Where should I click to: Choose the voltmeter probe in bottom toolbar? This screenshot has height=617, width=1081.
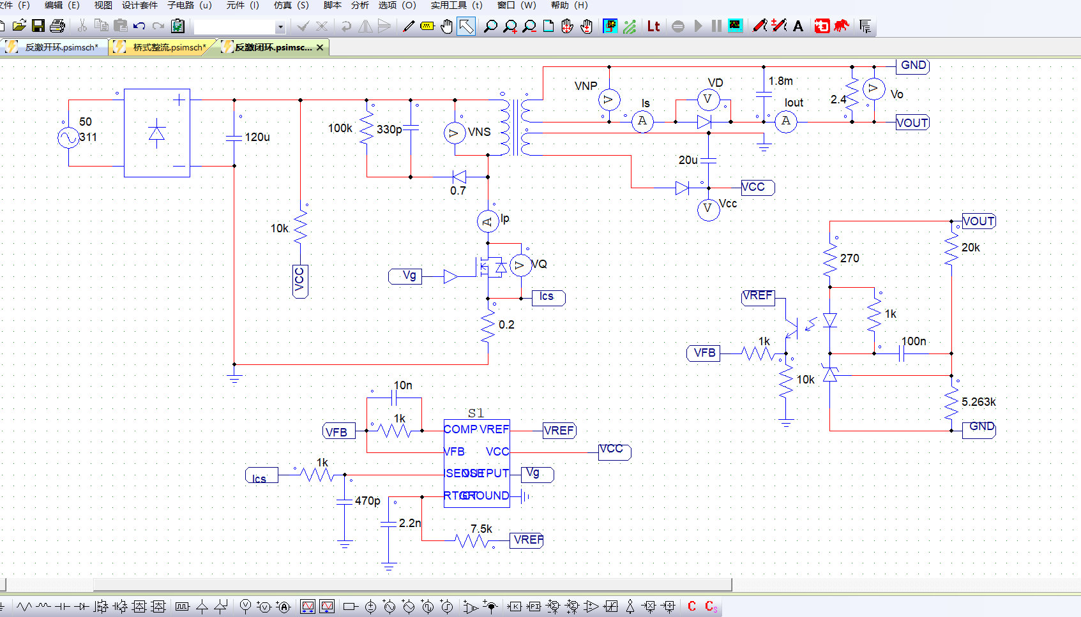pyautogui.click(x=245, y=606)
